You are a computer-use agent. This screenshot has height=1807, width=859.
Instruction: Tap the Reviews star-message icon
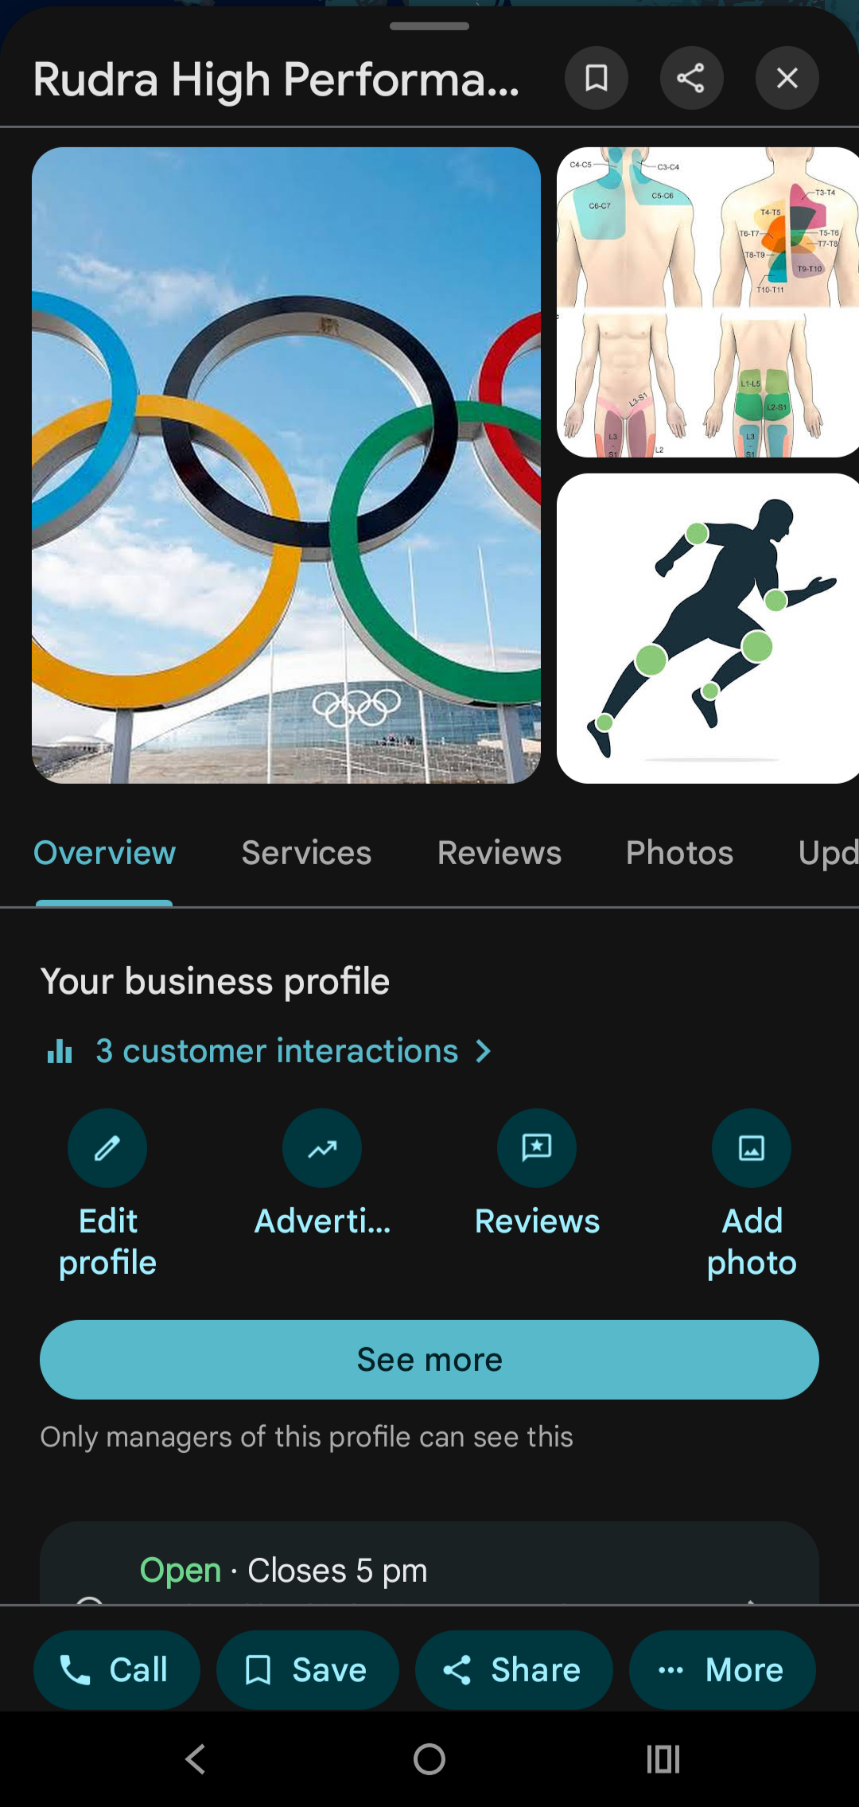click(537, 1148)
